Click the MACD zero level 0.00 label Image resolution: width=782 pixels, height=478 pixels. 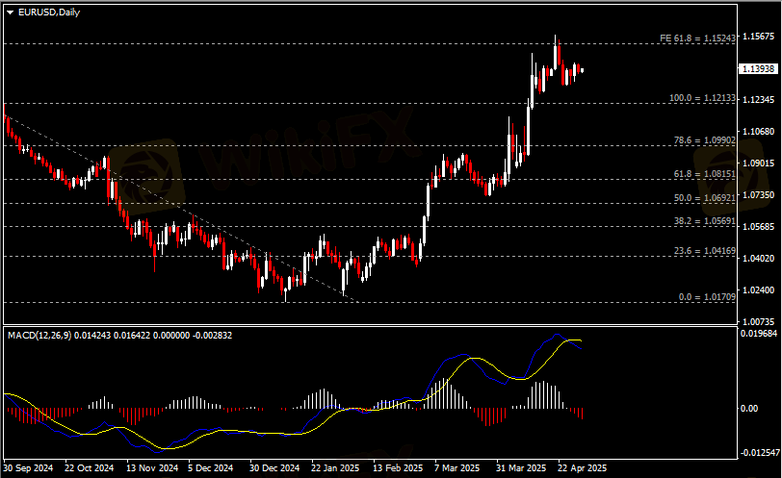click(x=749, y=409)
